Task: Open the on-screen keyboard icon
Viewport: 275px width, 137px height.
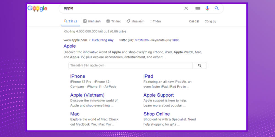Action: coord(198,8)
